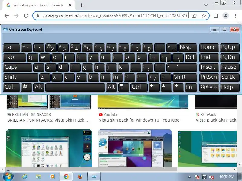Open the tab search dropdown chevron
Viewport: 242px width, 181px height.
tap(206, 5)
